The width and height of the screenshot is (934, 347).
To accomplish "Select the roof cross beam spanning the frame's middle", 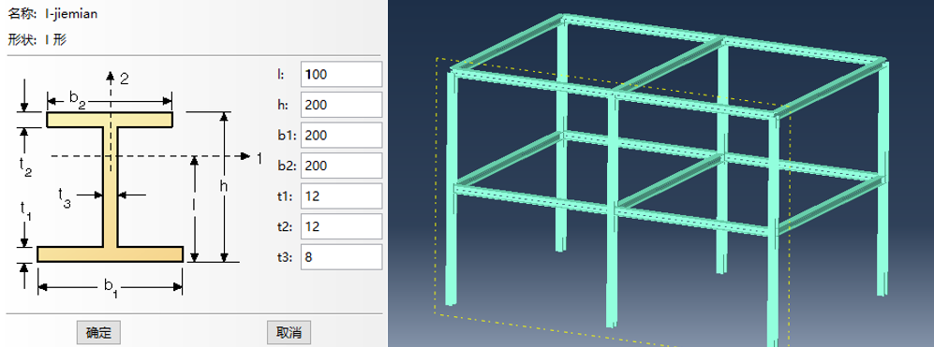I will [668, 66].
